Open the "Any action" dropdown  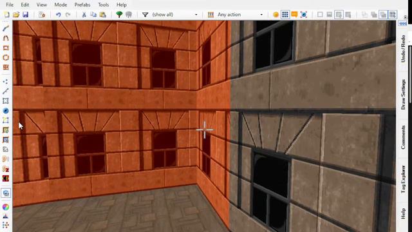tap(240, 15)
